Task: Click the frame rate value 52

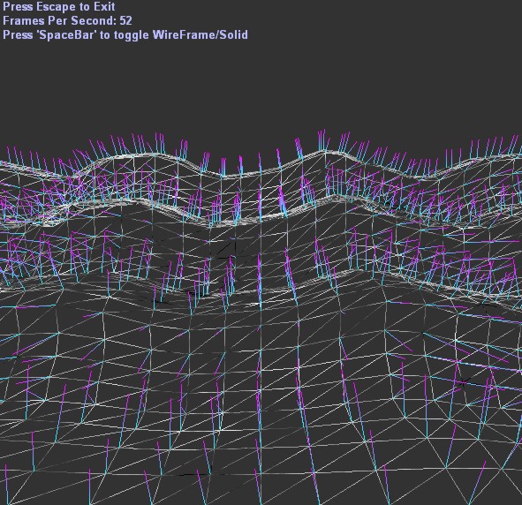Action: click(125, 20)
